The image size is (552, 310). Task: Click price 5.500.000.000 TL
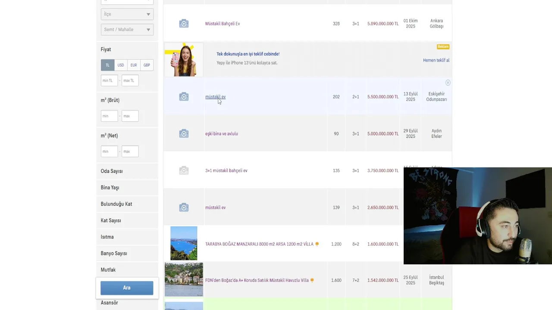point(383,97)
